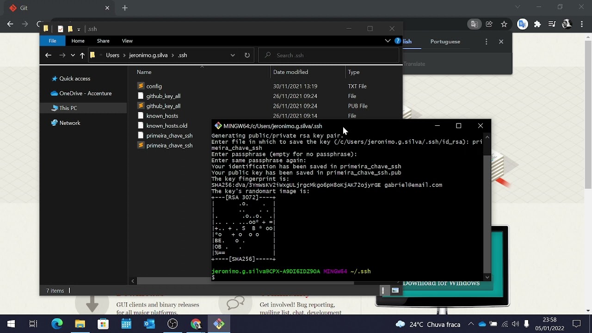592x333 pixels.
Task: Click the Back arrow in File Explorer
Action: pyautogui.click(x=48, y=55)
